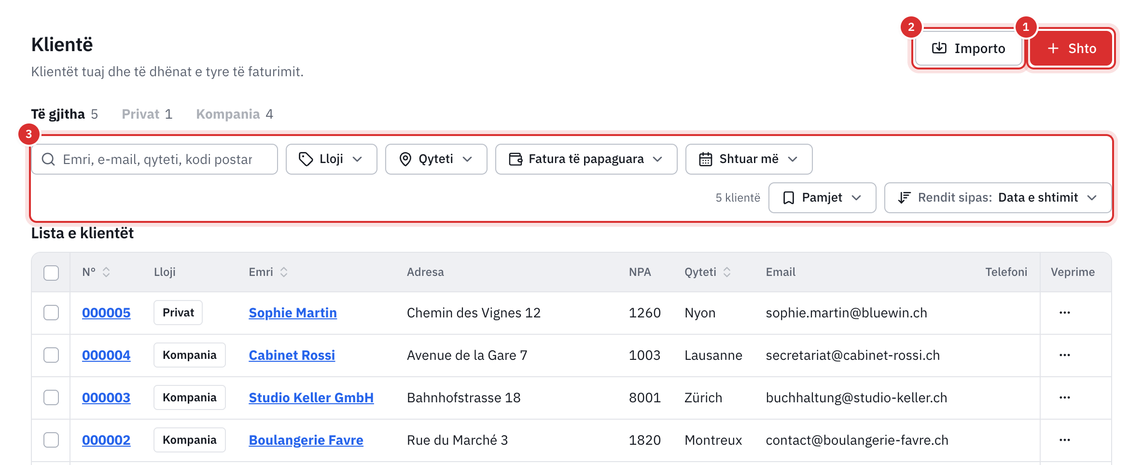Click the city cell Lausanne

[713, 356]
